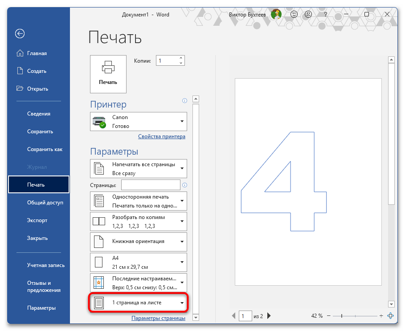Click the back arrow icon in sidebar

[20, 34]
